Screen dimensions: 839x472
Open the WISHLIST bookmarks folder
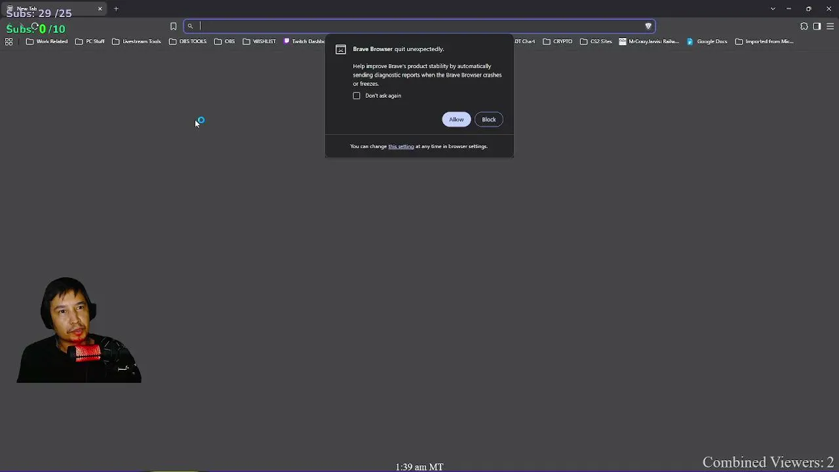pos(259,41)
